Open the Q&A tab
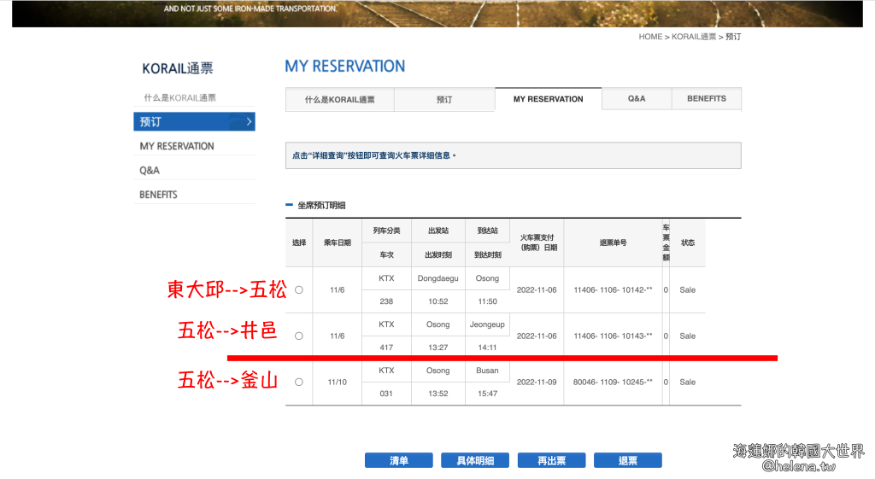The height and width of the screenshot is (479, 875). [637, 99]
